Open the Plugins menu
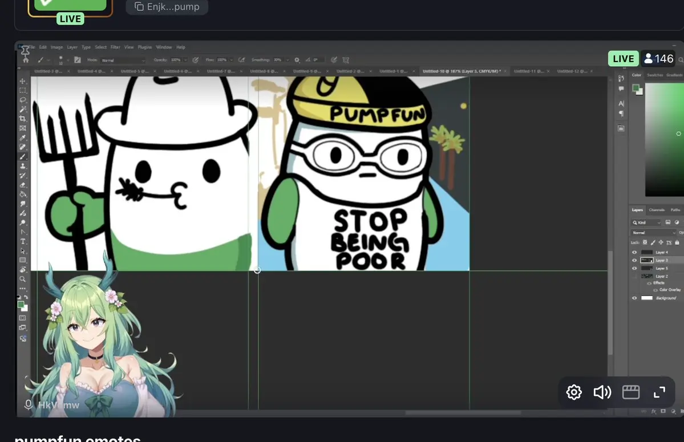Viewport: 684px width, 442px height. pos(145,47)
